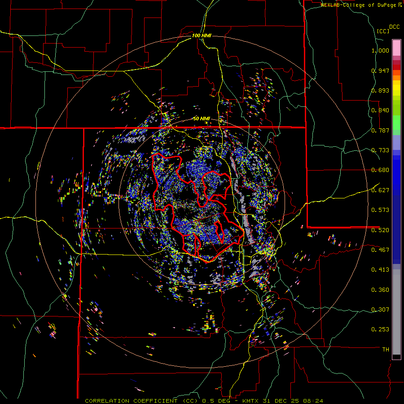Click the 100 NMI range ring label
The height and width of the screenshot is (404, 404).
[x=202, y=35]
